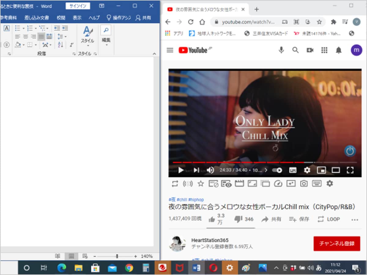The height and width of the screenshot is (275, 367).
Task: Click the サインイン button in Word
Action: pos(78,6)
